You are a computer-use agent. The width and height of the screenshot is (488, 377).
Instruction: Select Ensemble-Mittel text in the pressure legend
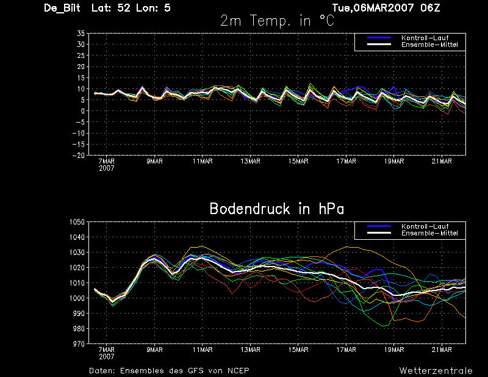[x=429, y=234]
